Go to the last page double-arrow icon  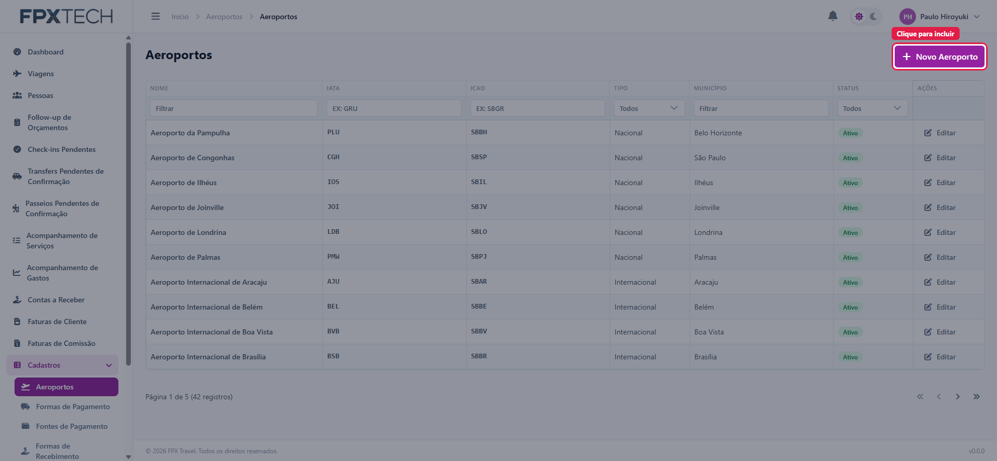pos(976,397)
